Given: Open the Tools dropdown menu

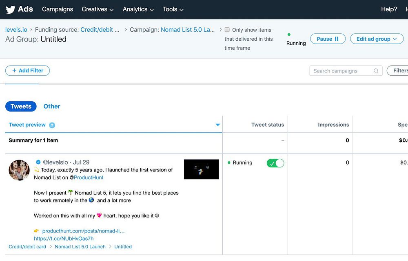Looking at the screenshot, I should (x=173, y=9).
